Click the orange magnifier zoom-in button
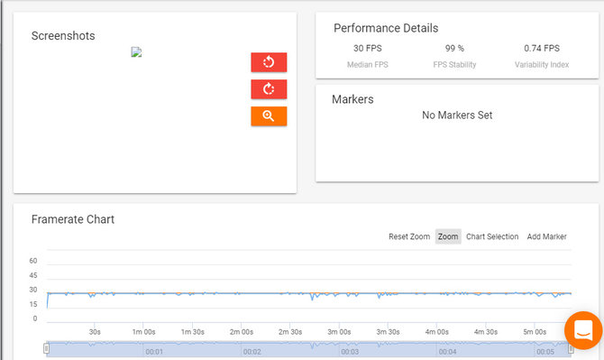The width and height of the screenshot is (604, 360). coord(269,116)
